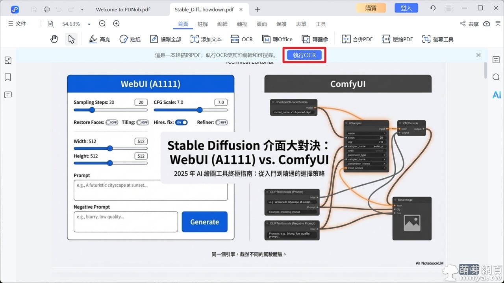Image resolution: width=504 pixels, height=283 pixels.
Task: Click the vertical document scrollbar
Action: (x=485, y=71)
